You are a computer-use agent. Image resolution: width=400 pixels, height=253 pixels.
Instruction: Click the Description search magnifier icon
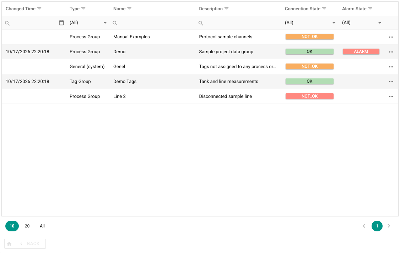pos(201,23)
